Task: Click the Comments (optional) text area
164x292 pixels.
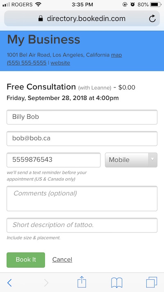Action: click(x=82, y=198)
